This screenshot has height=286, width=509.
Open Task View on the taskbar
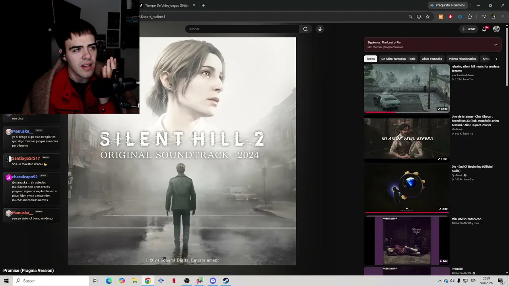(95, 281)
